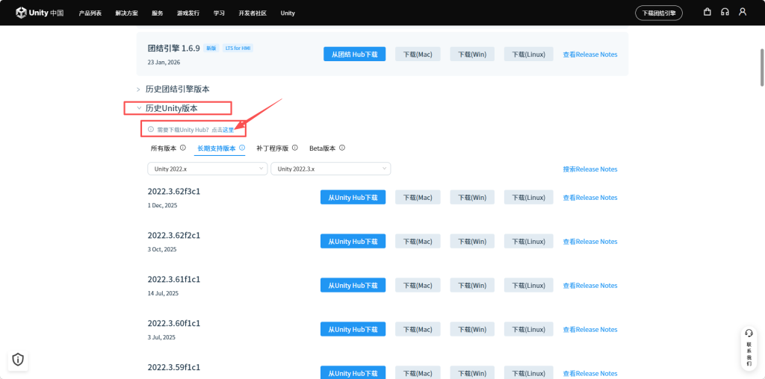Click info icon next to 所有版本
The height and width of the screenshot is (379, 765).
pyautogui.click(x=183, y=148)
